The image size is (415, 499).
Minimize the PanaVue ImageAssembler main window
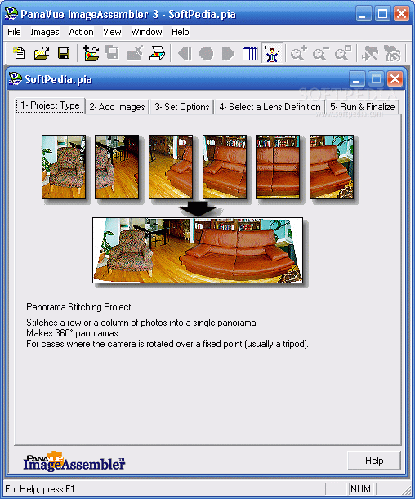(363, 14)
